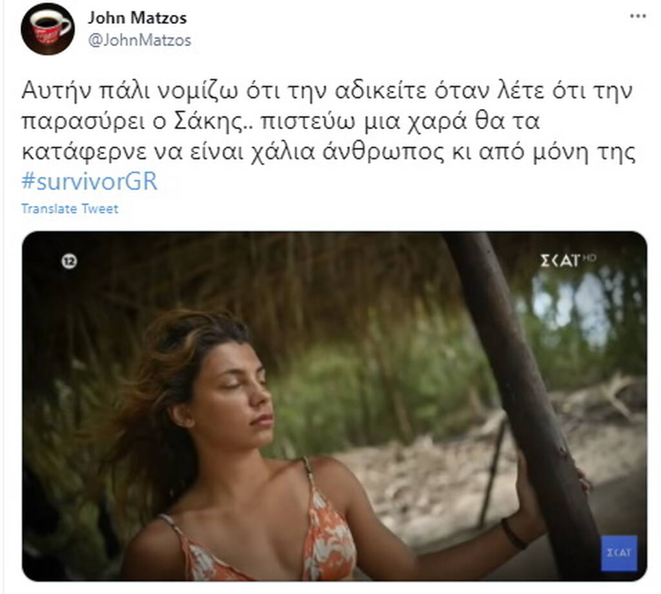Screen dimensions: 661x594
Task: Open John Matzos profile avatar
Action: click(48, 28)
